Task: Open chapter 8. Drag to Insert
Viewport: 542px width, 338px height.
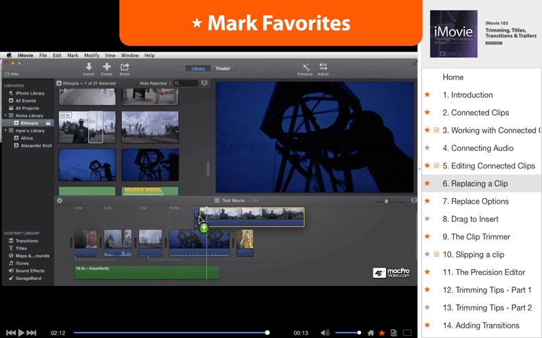Action: coord(470,219)
